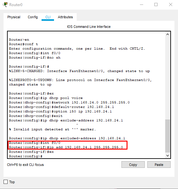The height and width of the screenshot is (189, 178).
Task: Click the CLI vertical scrollbar thumb
Action: click(x=167, y=136)
